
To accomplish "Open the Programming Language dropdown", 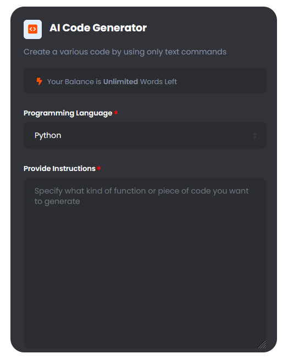I will point(145,135).
